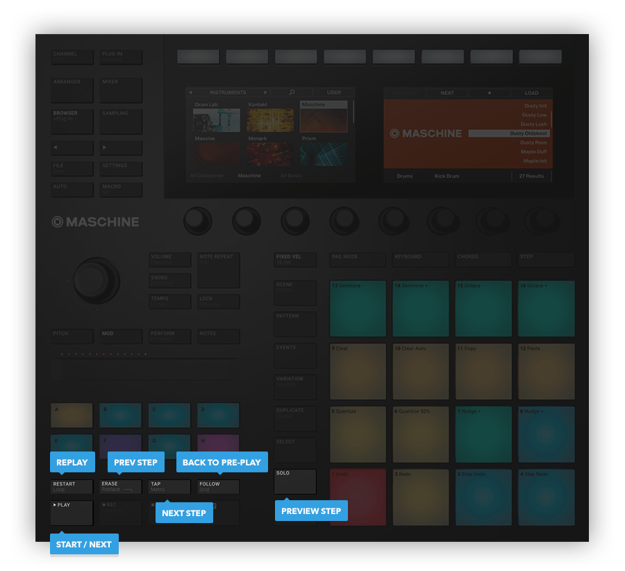Hit the REC record button
The height and width of the screenshot is (571, 625).
click(121, 513)
